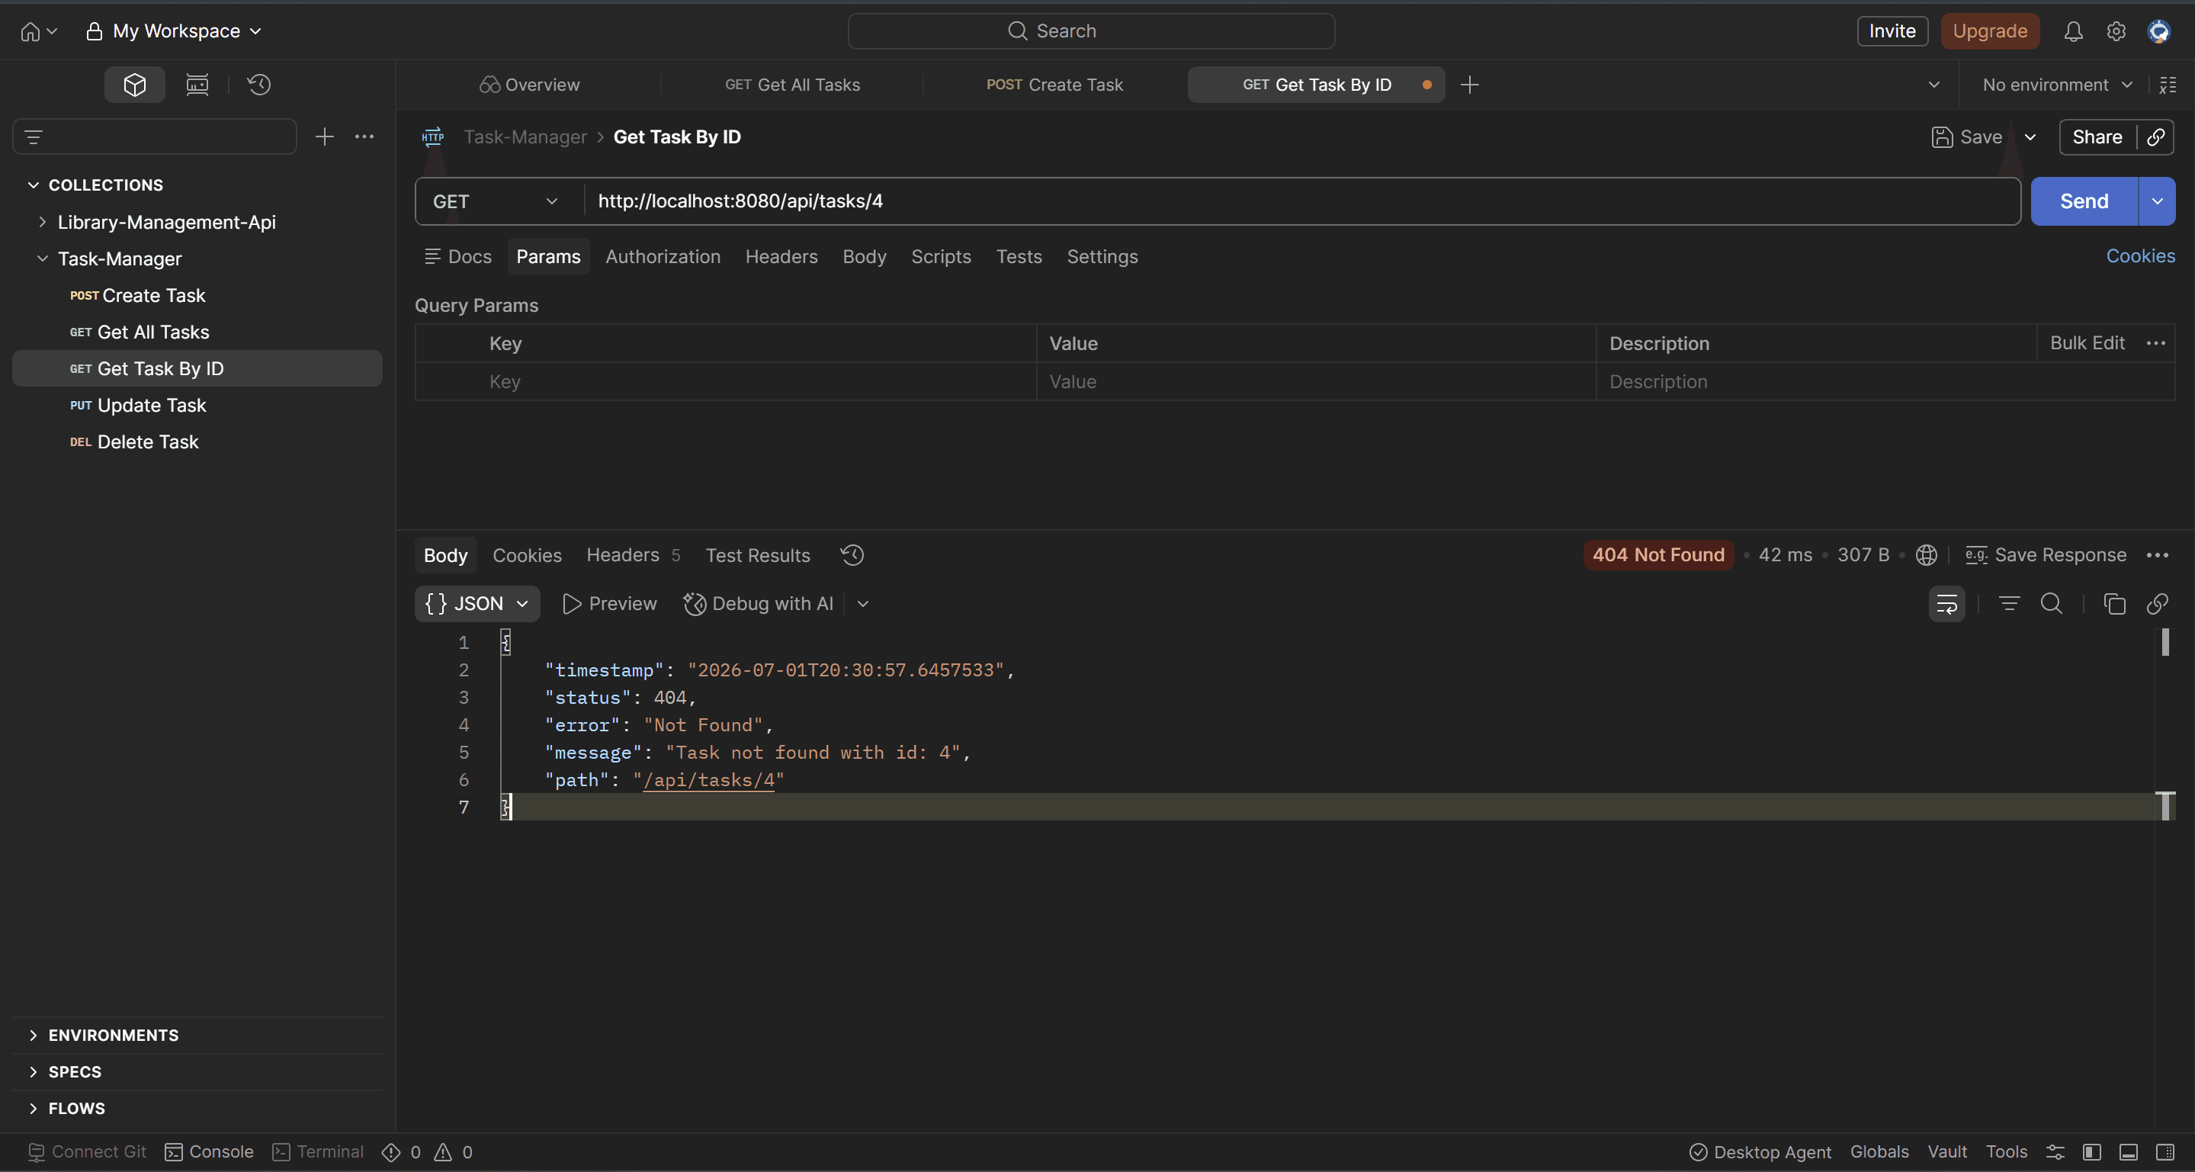The height and width of the screenshot is (1172, 2195).
Task: Click the blue Send button
Action: pos(2084,201)
